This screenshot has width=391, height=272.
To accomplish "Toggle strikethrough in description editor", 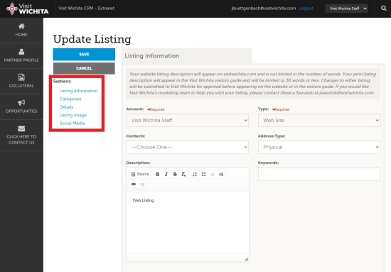I will (175, 174).
